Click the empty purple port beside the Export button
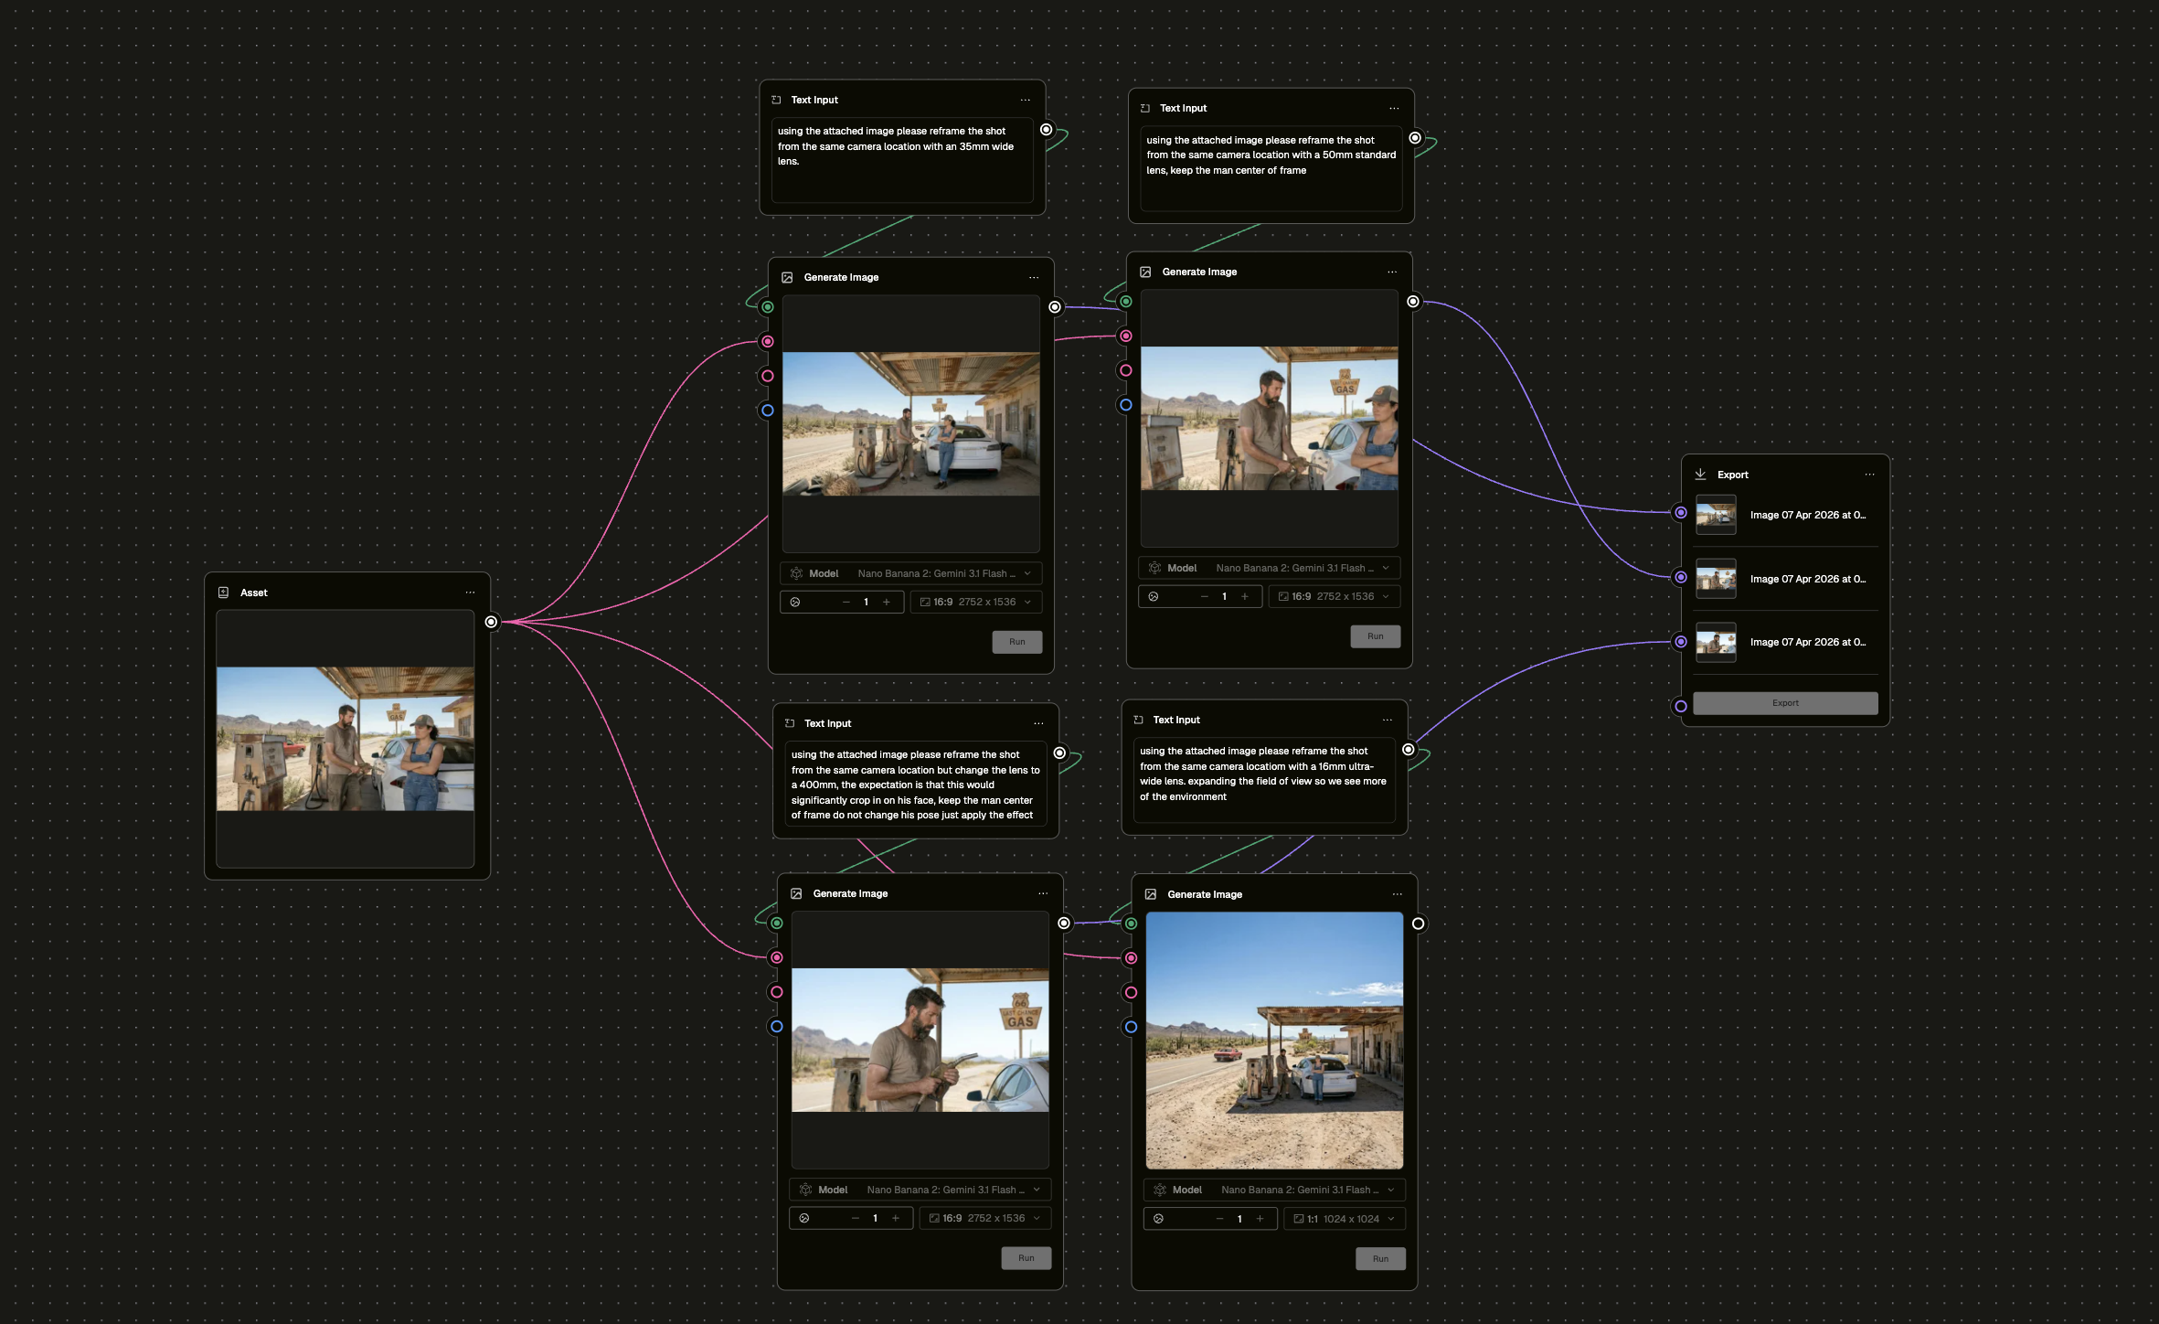 point(1680,706)
